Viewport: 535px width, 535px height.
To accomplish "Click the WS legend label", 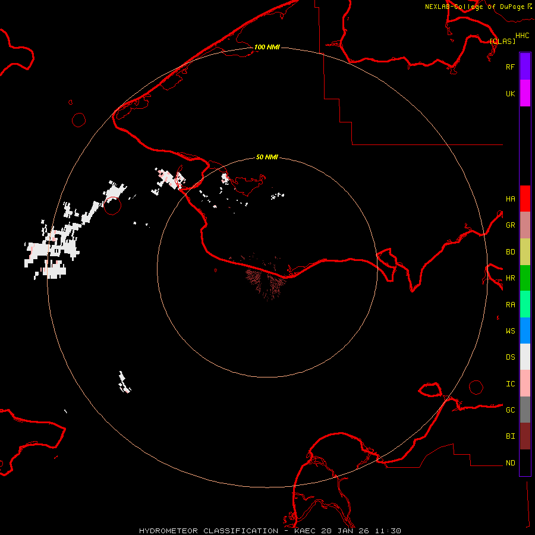I will tap(510, 331).
